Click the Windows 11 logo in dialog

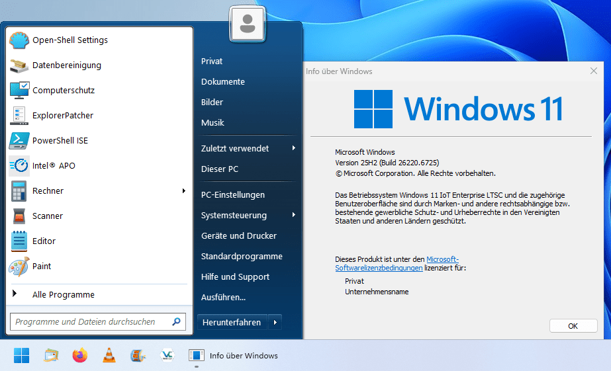click(x=458, y=108)
